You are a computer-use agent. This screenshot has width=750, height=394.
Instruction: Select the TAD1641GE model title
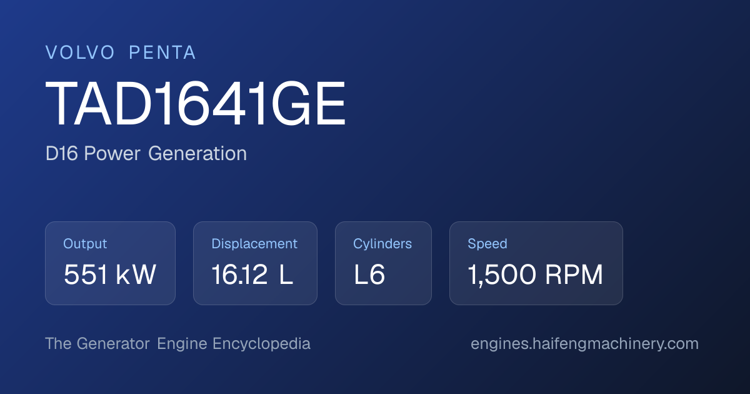click(x=196, y=104)
